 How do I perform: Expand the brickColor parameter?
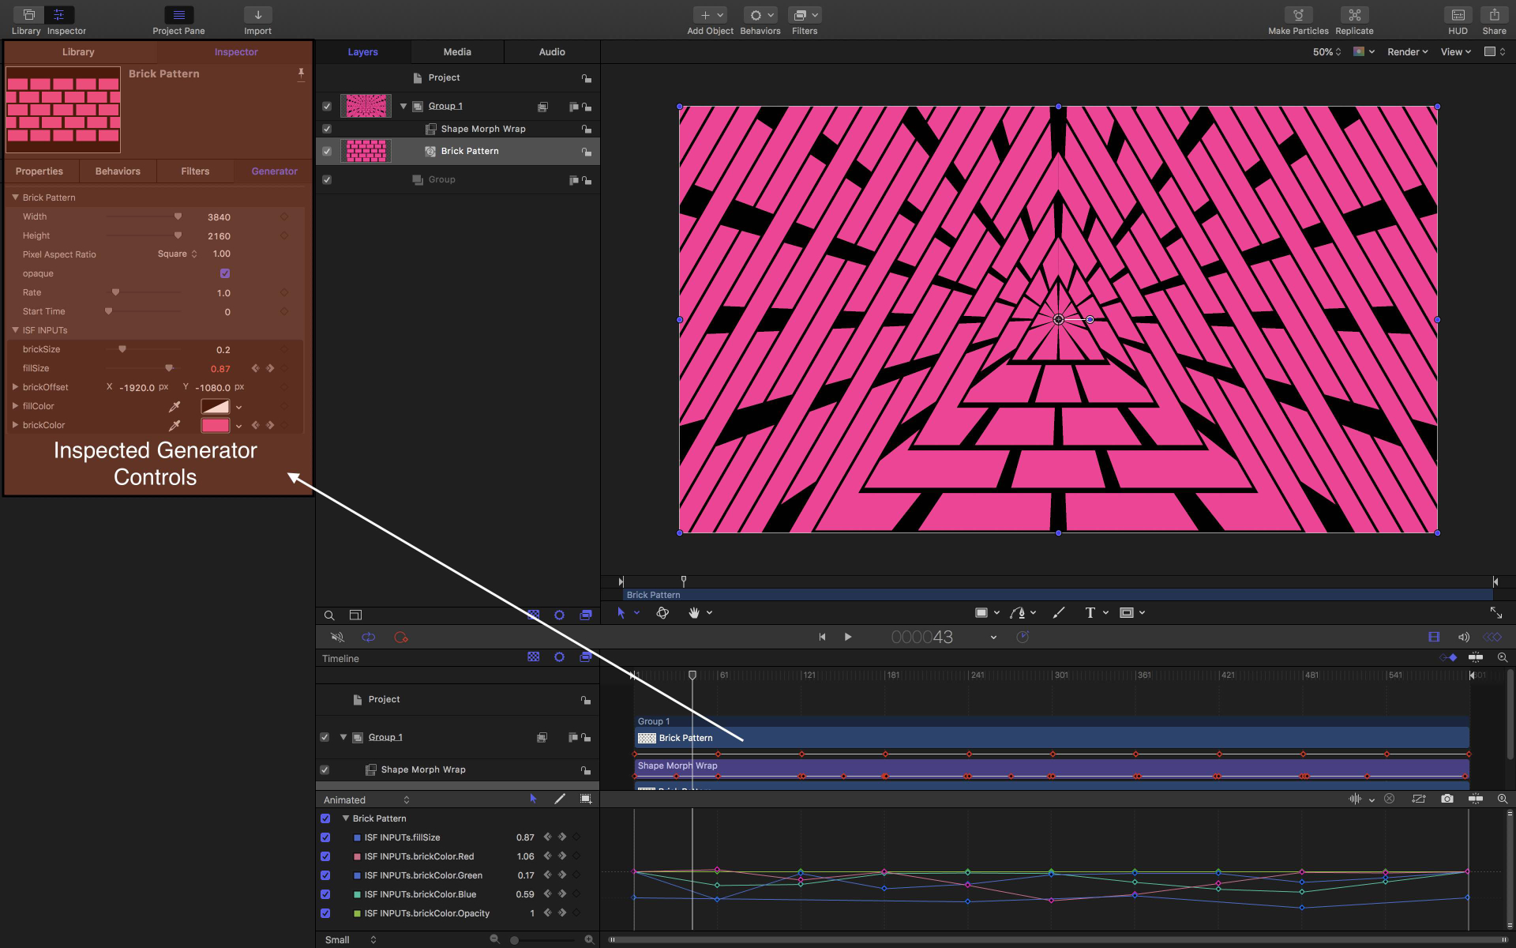[x=15, y=425]
